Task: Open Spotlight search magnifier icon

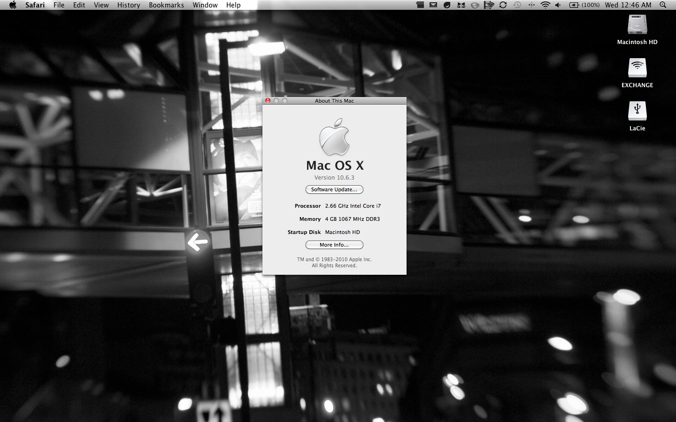Action: (663, 5)
